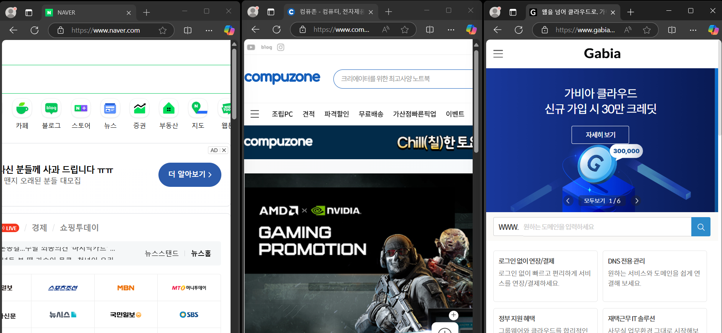Screen dimensions: 722x333
Task: Open 머니투데이 publisher tile
Action: tap(189, 288)
